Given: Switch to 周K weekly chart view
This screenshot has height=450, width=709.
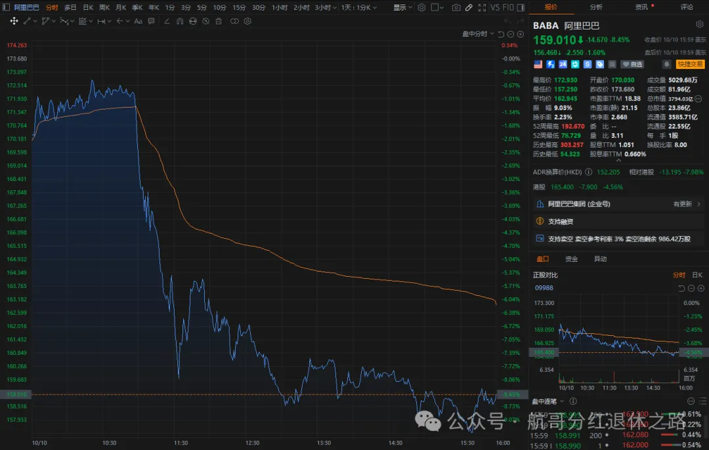Looking at the screenshot, I should (104, 7).
